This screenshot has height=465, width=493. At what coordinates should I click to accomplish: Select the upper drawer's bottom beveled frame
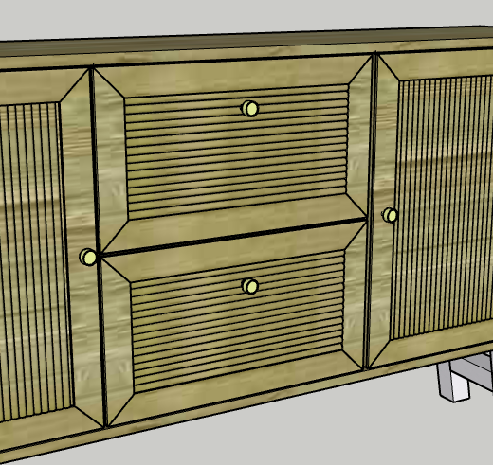click(x=234, y=224)
